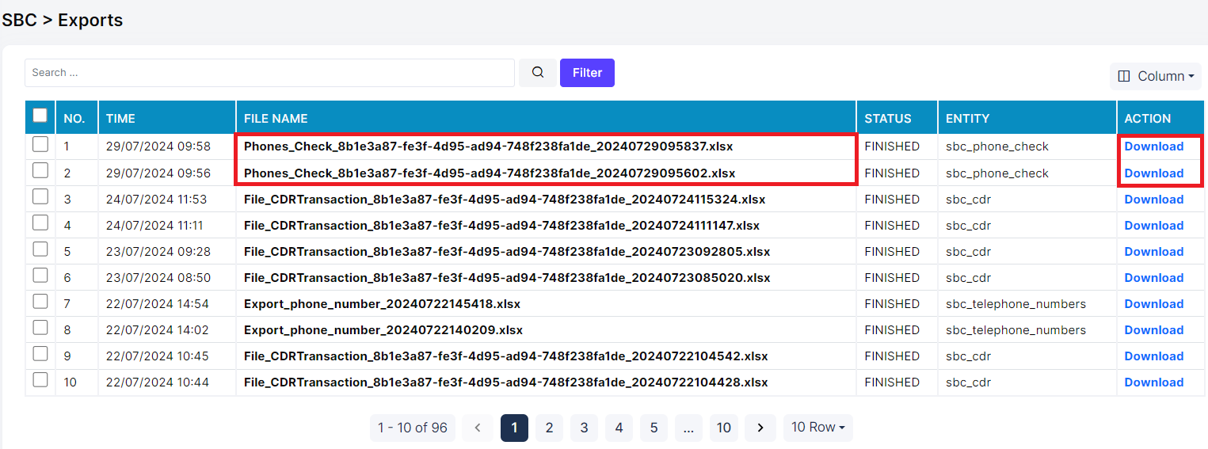Click the time 24/07/2024 11:53
Viewport: 1208px width, 449px height.
coord(156,199)
